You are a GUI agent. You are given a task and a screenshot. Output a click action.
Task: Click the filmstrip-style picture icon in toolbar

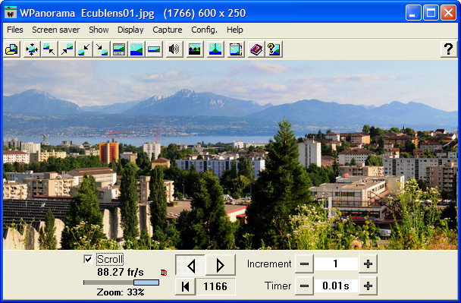119,49
